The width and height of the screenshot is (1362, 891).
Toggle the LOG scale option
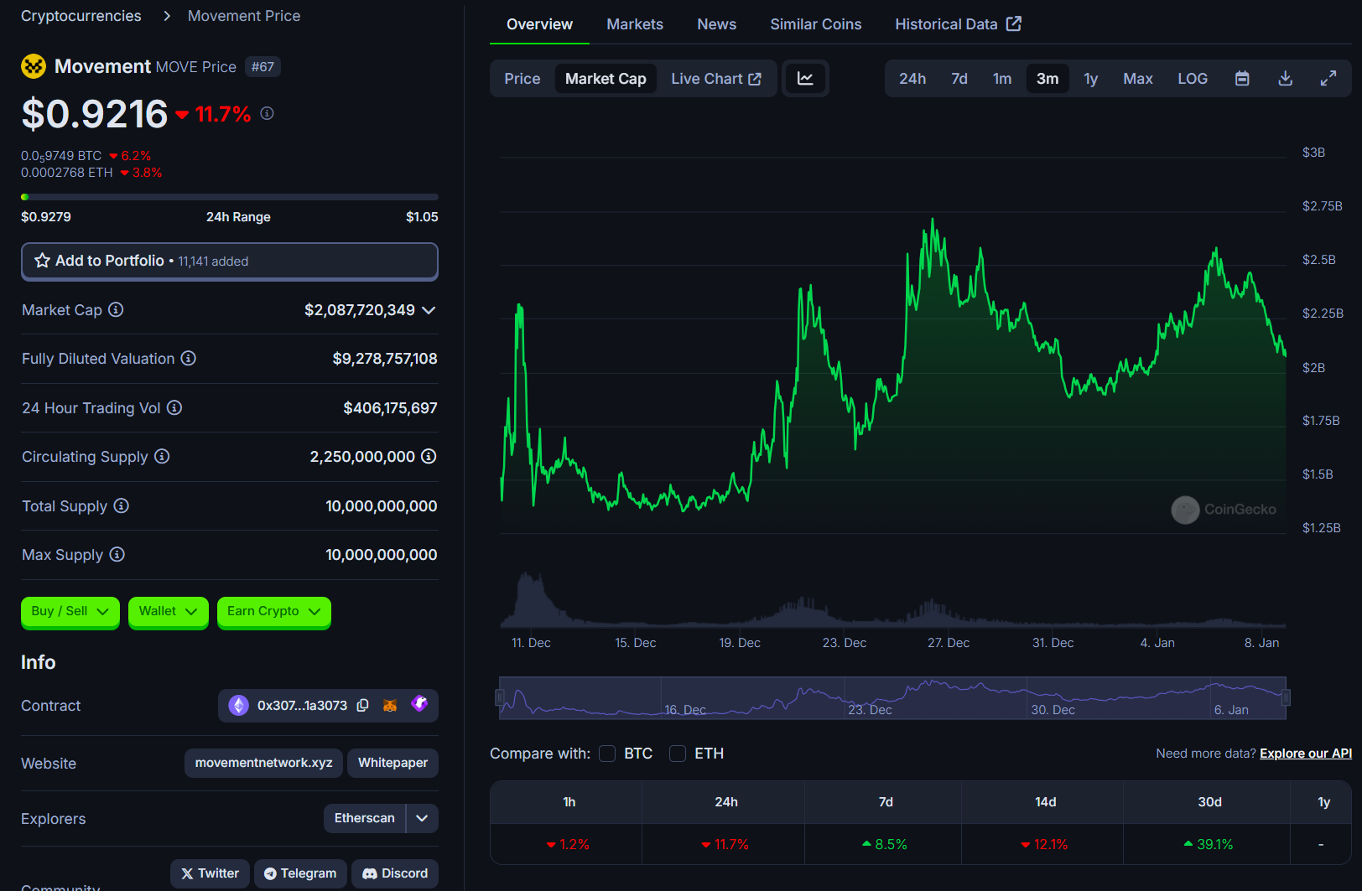[1193, 79]
